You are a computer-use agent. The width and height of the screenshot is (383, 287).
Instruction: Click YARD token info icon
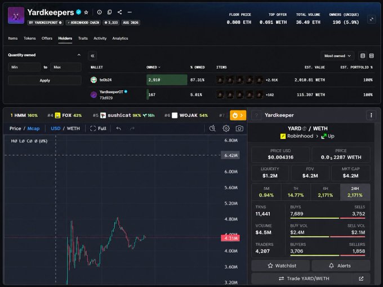[304, 129]
